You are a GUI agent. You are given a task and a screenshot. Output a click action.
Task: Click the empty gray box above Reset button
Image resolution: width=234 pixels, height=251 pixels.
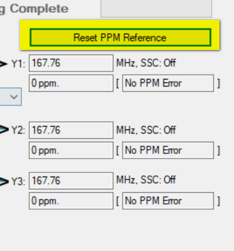(x=156, y=8)
